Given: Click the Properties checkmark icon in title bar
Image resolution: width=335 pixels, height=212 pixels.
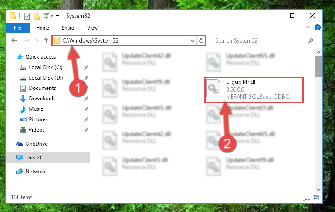Looking at the screenshot, I should [27, 16].
